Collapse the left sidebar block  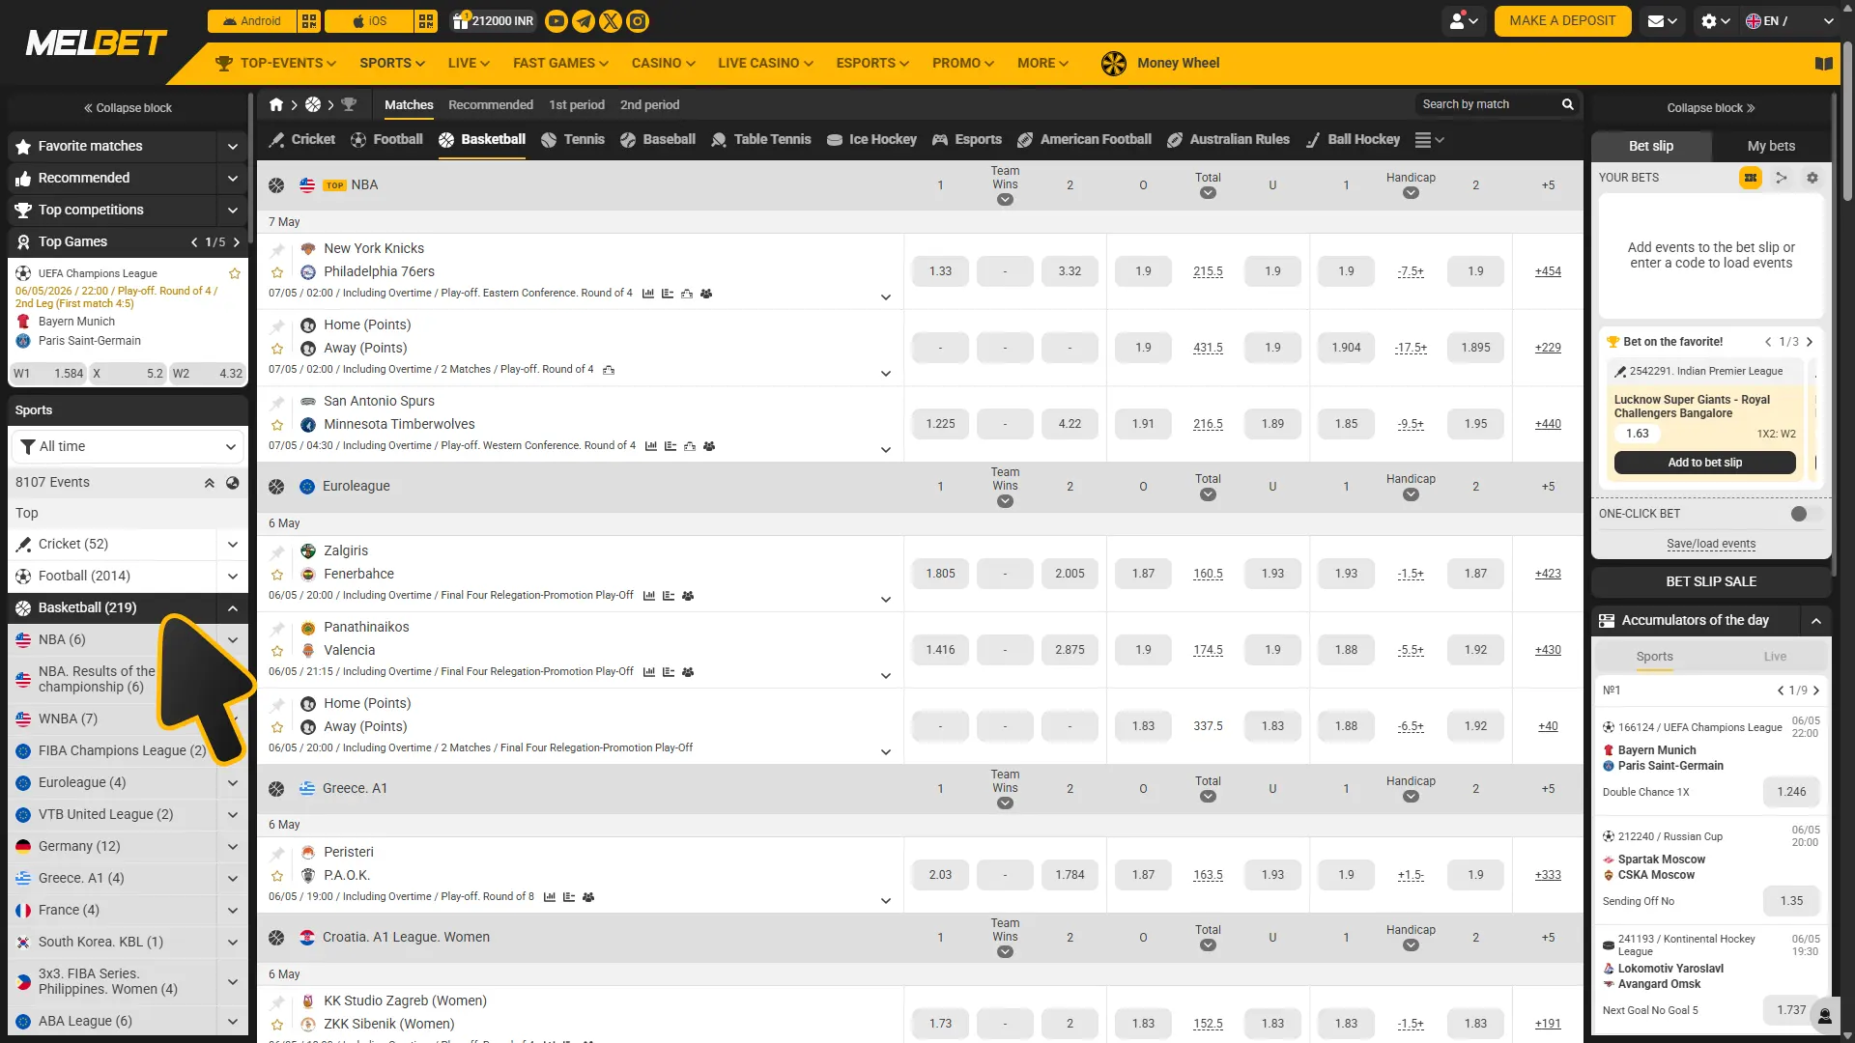coord(128,108)
